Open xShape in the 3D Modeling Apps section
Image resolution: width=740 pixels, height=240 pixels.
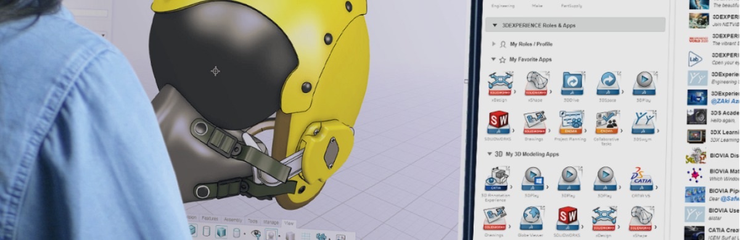641,218
